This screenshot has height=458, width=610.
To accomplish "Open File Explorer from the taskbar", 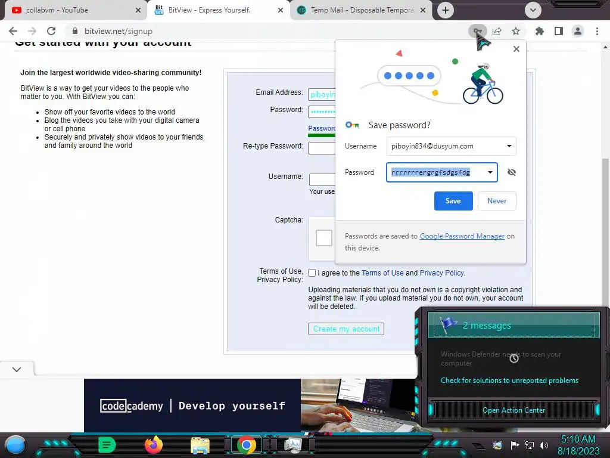I will [200, 445].
